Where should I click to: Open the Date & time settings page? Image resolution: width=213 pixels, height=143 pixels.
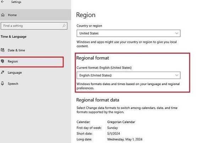pyautogui.click(x=16, y=50)
